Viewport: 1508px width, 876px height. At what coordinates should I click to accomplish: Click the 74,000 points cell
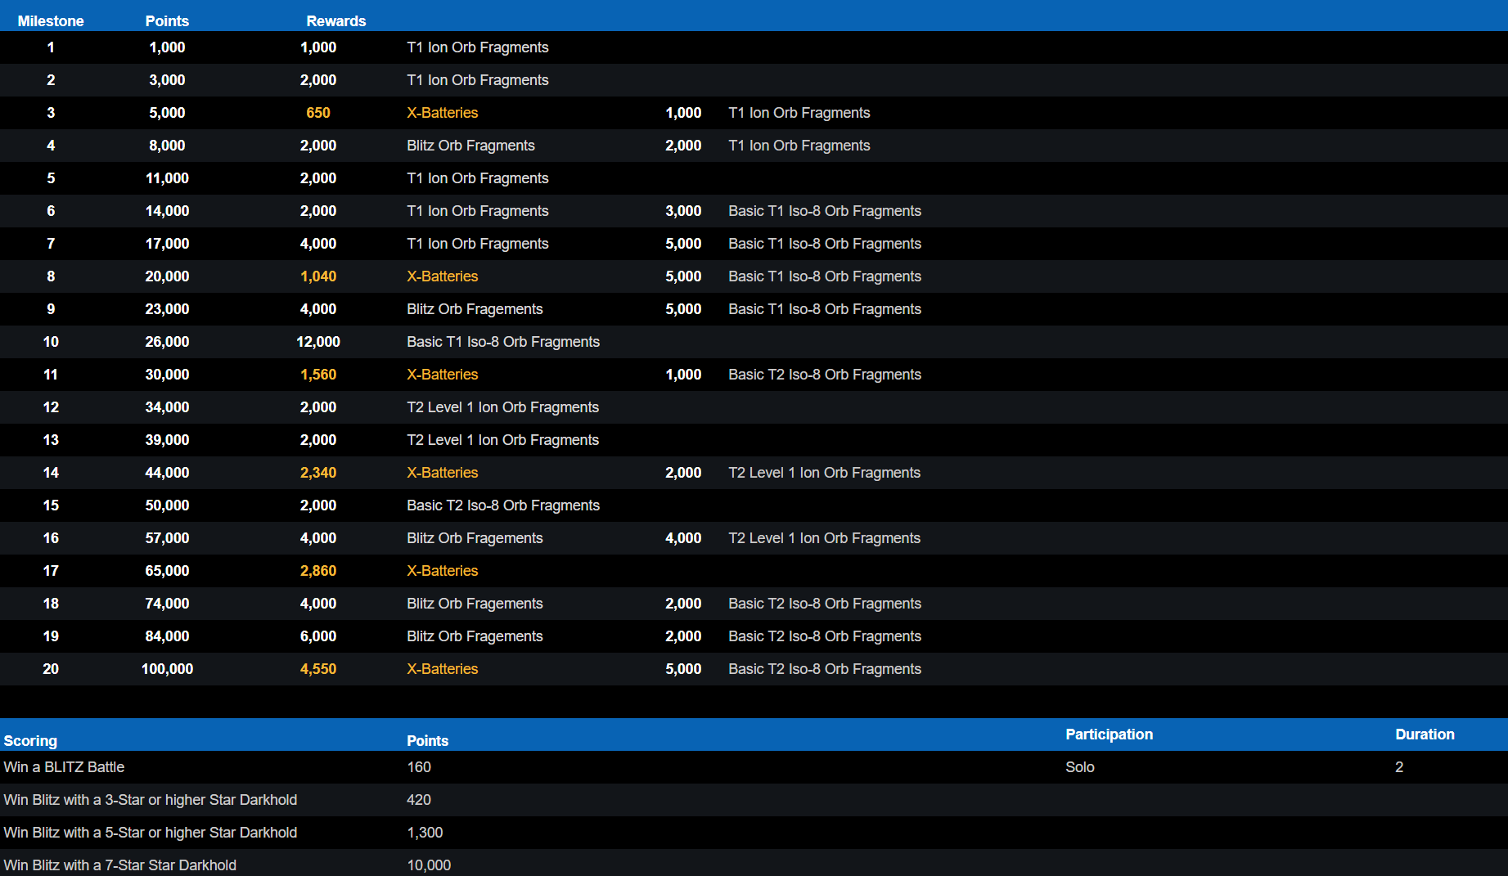pos(167,604)
